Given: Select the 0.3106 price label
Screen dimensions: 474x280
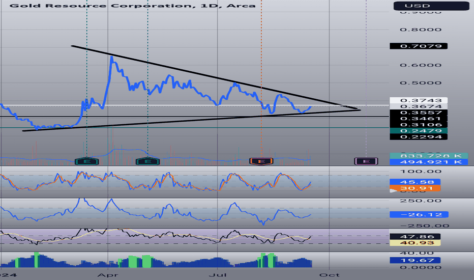Looking at the screenshot, I should click(419, 124).
